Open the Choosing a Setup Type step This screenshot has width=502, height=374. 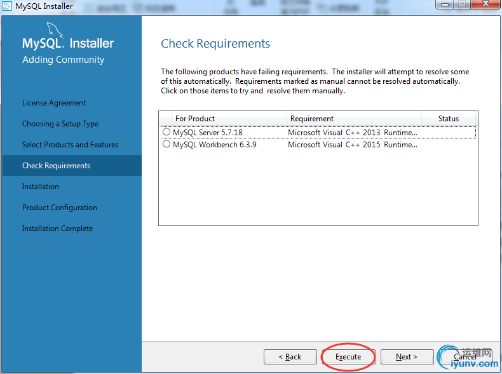pyautogui.click(x=60, y=124)
